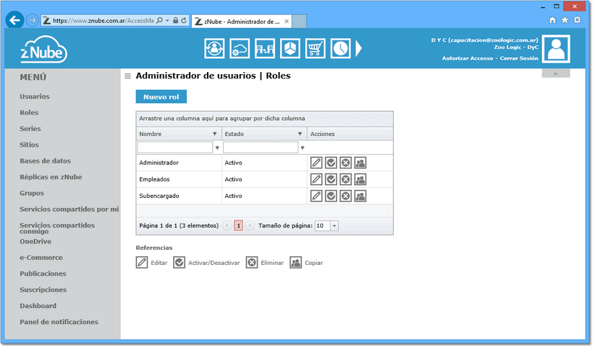This screenshot has width=593, height=347.
Task: Show more modules with the white arrow
Action: 359,48
